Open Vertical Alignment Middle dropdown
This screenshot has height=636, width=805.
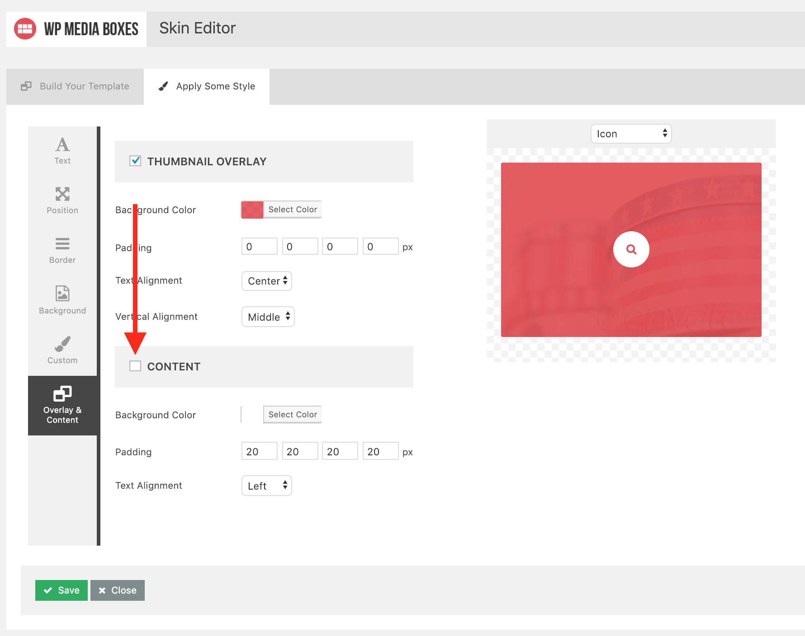pos(268,317)
